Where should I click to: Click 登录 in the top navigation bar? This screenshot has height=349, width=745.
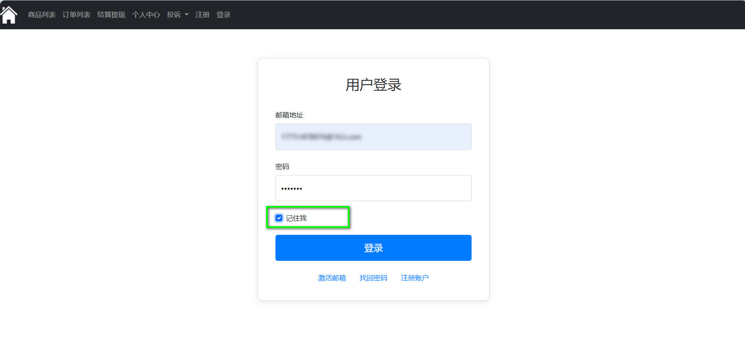(223, 15)
